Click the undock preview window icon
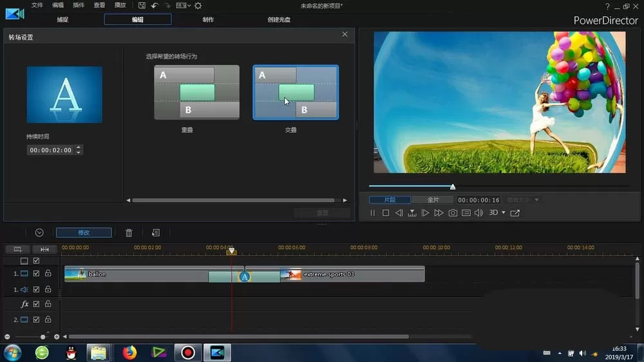This screenshot has width=644, height=362. click(515, 213)
